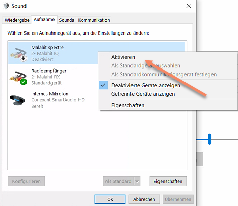Switch to the Sounds tab
The height and width of the screenshot is (206, 238).
click(67, 20)
